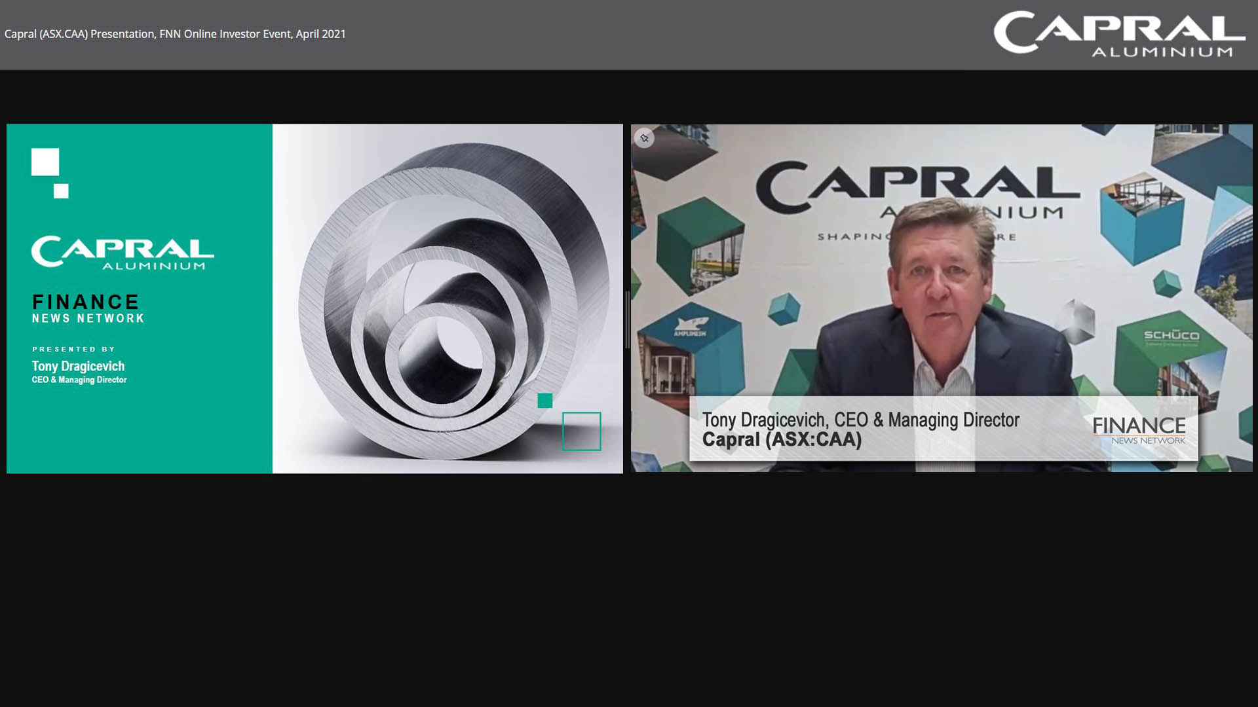1258x707 pixels.
Task: Click the CEO & Managing Director subtitle on slide
Action: pyautogui.click(x=79, y=380)
